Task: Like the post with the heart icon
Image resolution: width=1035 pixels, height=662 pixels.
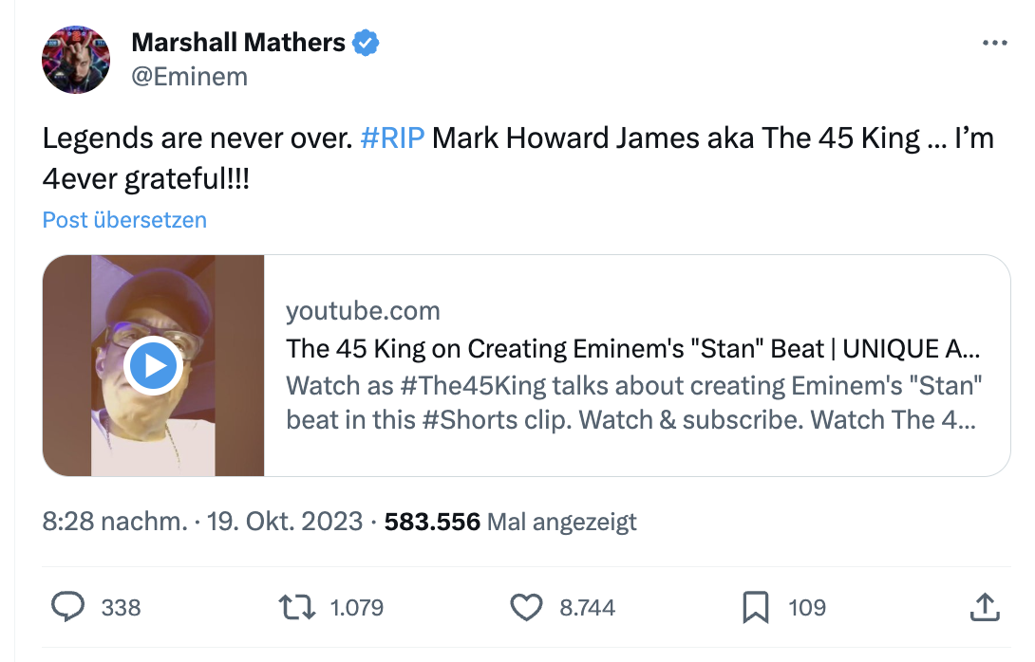Action: coord(526,607)
